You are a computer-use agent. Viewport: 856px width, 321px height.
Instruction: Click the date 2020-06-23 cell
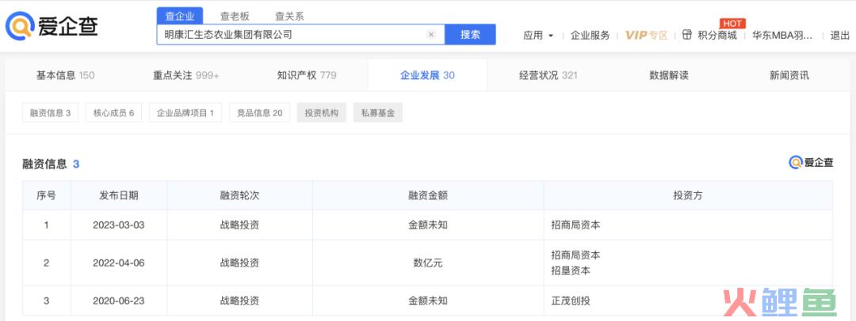118,300
